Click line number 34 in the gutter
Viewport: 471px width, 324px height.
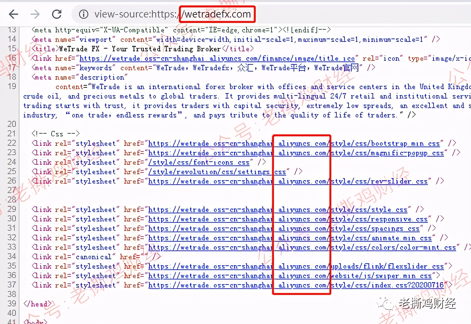point(12,256)
